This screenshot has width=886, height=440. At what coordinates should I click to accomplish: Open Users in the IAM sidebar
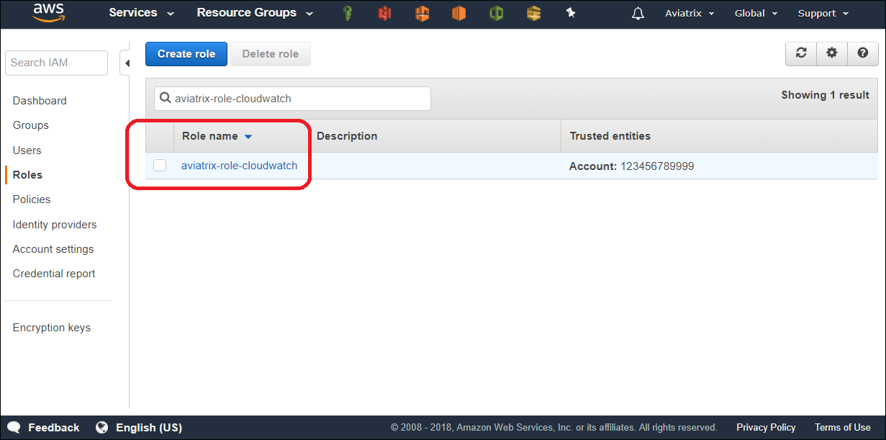point(27,151)
